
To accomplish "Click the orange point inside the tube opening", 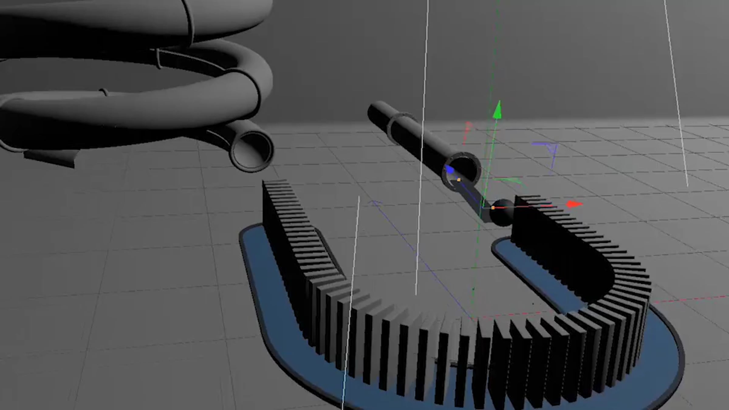I will point(459,180).
